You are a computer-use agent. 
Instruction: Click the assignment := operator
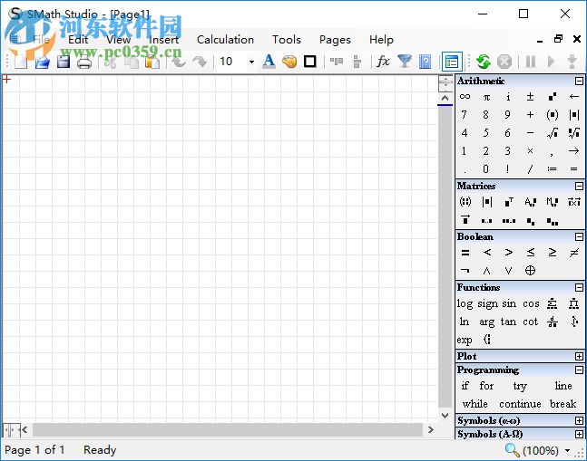point(552,168)
